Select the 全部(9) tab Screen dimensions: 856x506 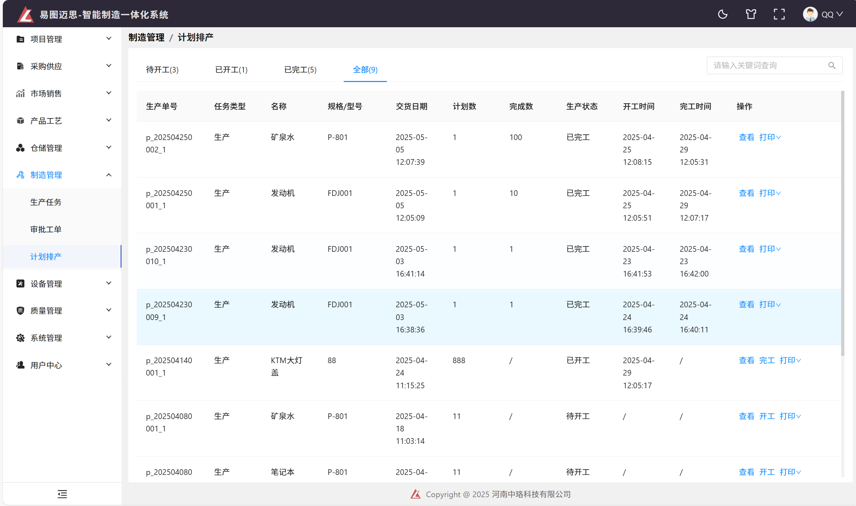[x=365, y=70]
